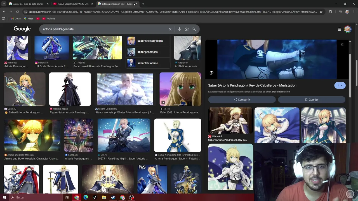Open the Instagram 1/4 Scale Saber thumbnail
The height and width of the screenshot is (201, 358).
point(51,48)
